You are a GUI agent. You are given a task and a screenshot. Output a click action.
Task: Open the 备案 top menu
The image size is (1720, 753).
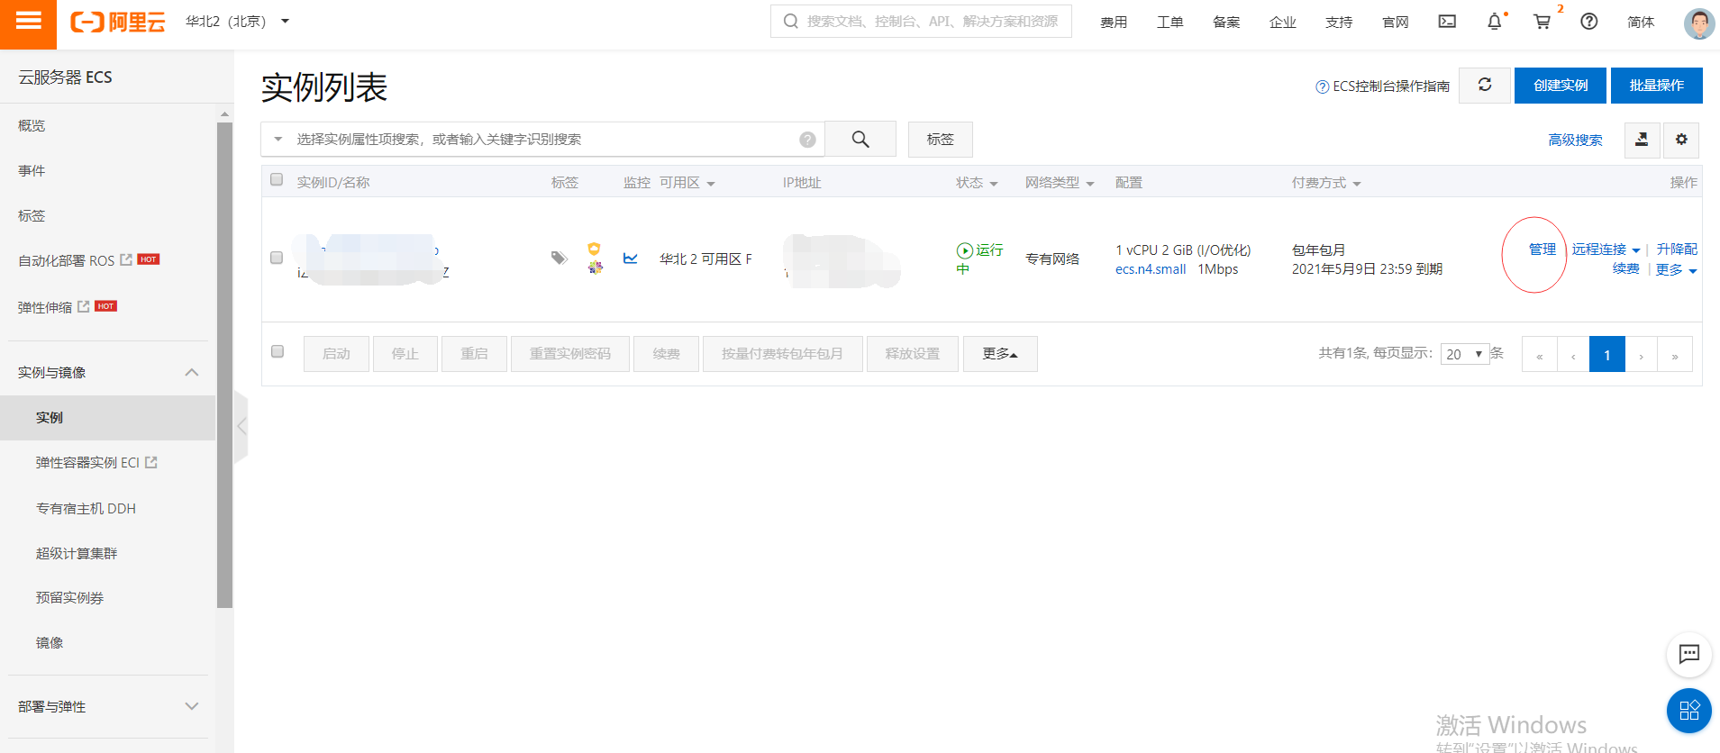click(x=1226, y=22)
